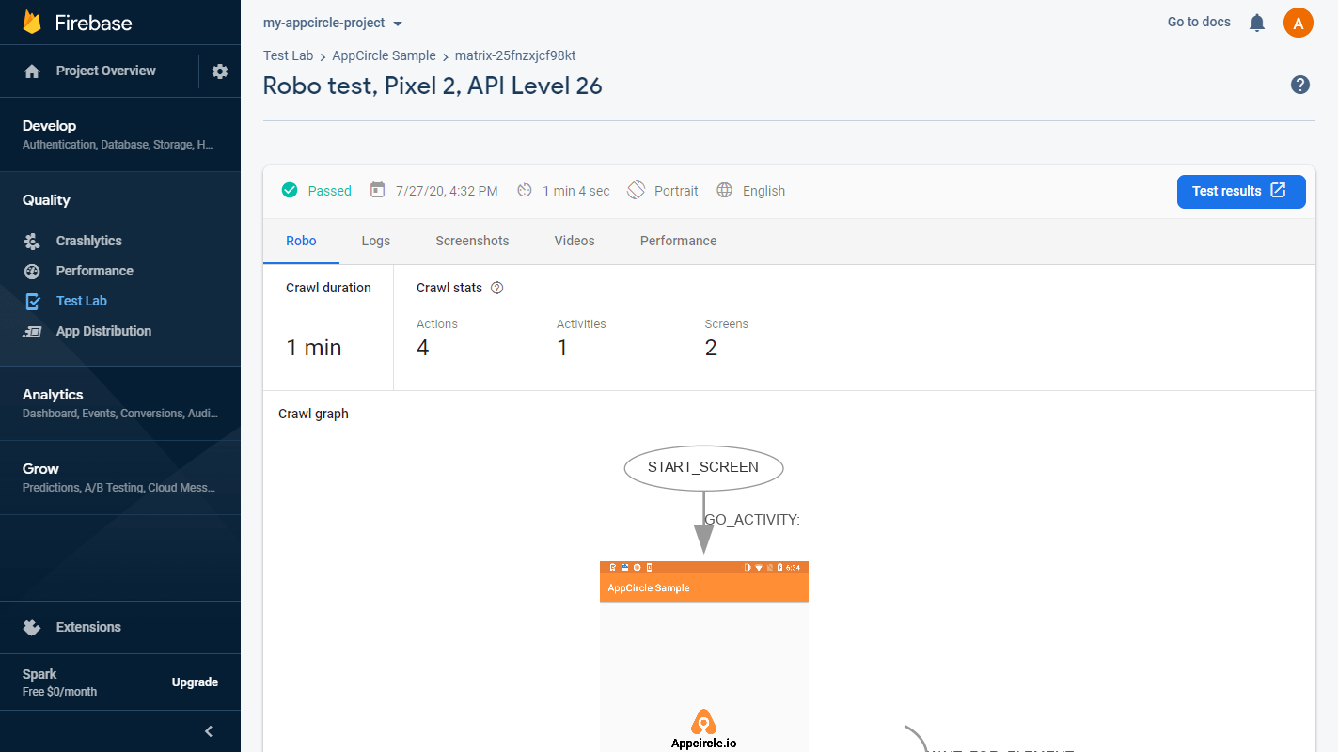1338x752 pixels.
Task: Click the Portrait orientation icon
Action: tap(637, 190)
